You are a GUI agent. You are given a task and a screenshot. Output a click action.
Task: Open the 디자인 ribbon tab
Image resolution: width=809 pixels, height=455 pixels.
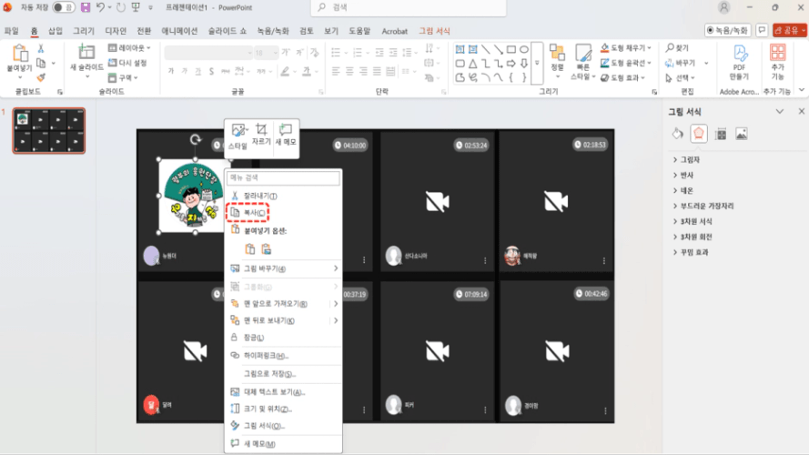coord(116,31)
